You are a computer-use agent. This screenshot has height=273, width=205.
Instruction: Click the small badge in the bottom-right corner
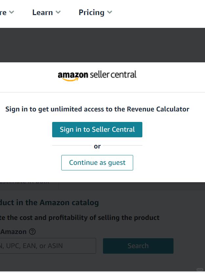click(200, 270)
